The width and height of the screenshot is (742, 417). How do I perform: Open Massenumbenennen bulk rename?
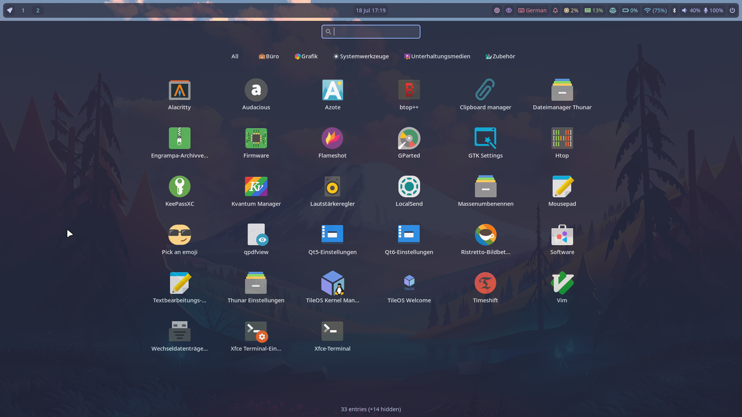point(486,191)
